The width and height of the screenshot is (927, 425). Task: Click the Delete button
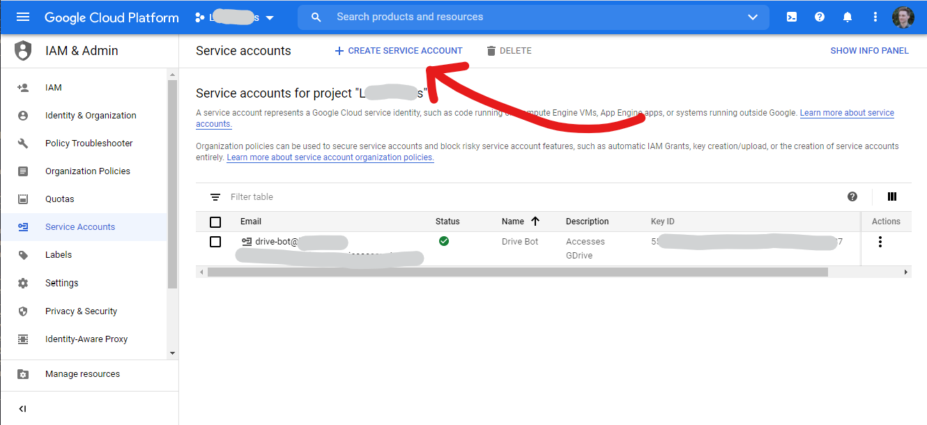click(x=509, y=51)
